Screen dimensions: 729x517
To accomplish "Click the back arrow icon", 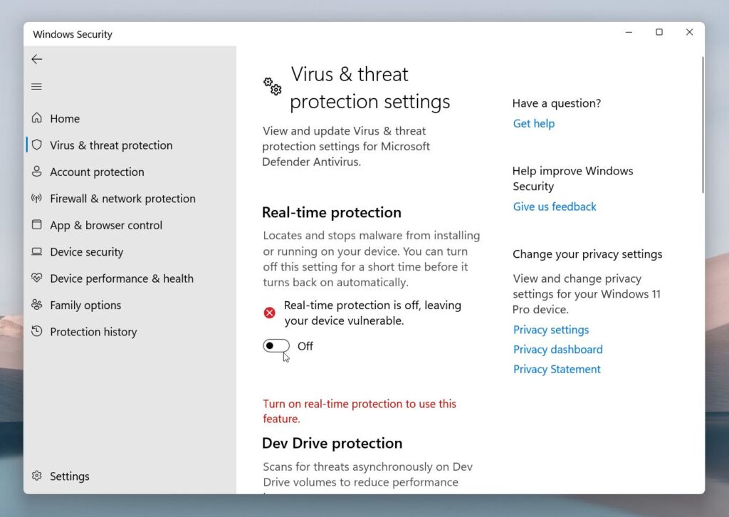I will click(37, 59).
